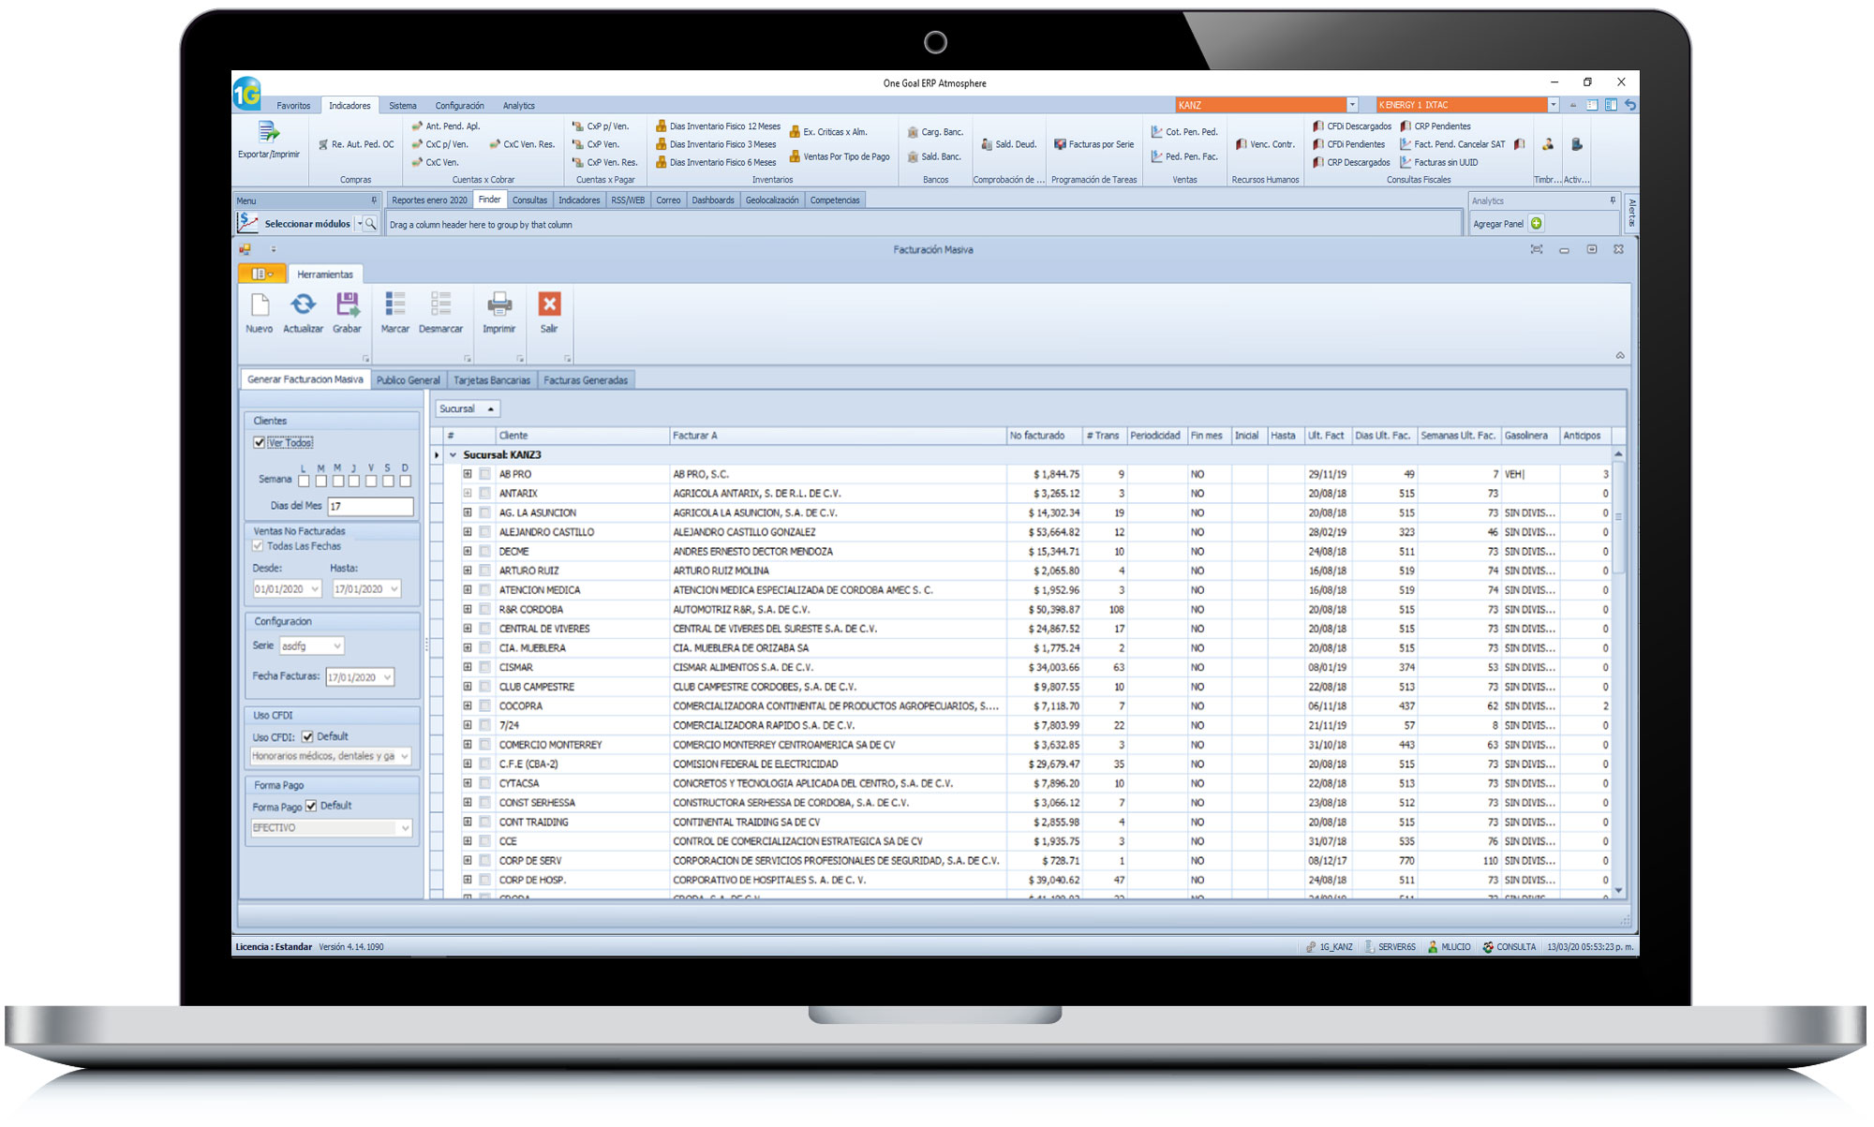The width and height of the screenshot is (1874, 1127).
Task: Open CRP Pendientes query
Action: click(x=1435, y=126)
